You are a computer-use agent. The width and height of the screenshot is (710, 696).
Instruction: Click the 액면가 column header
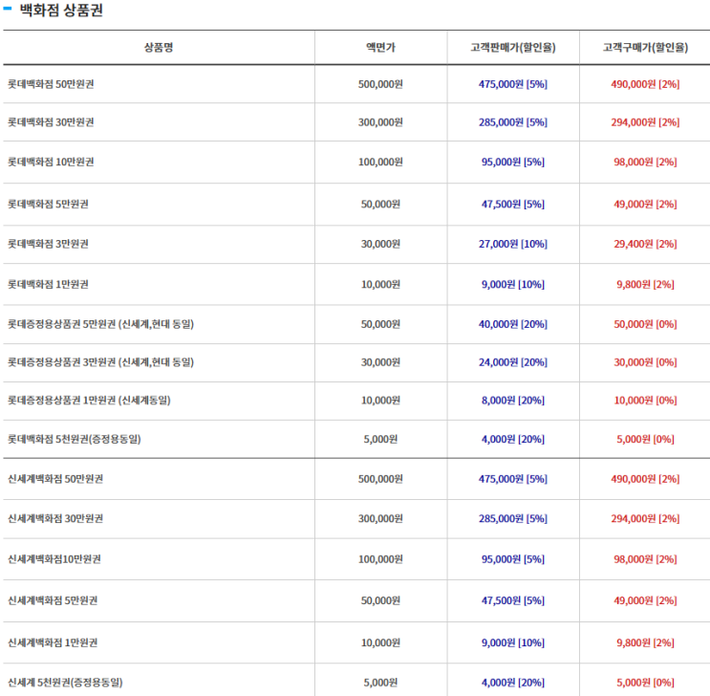pos(381,48)
